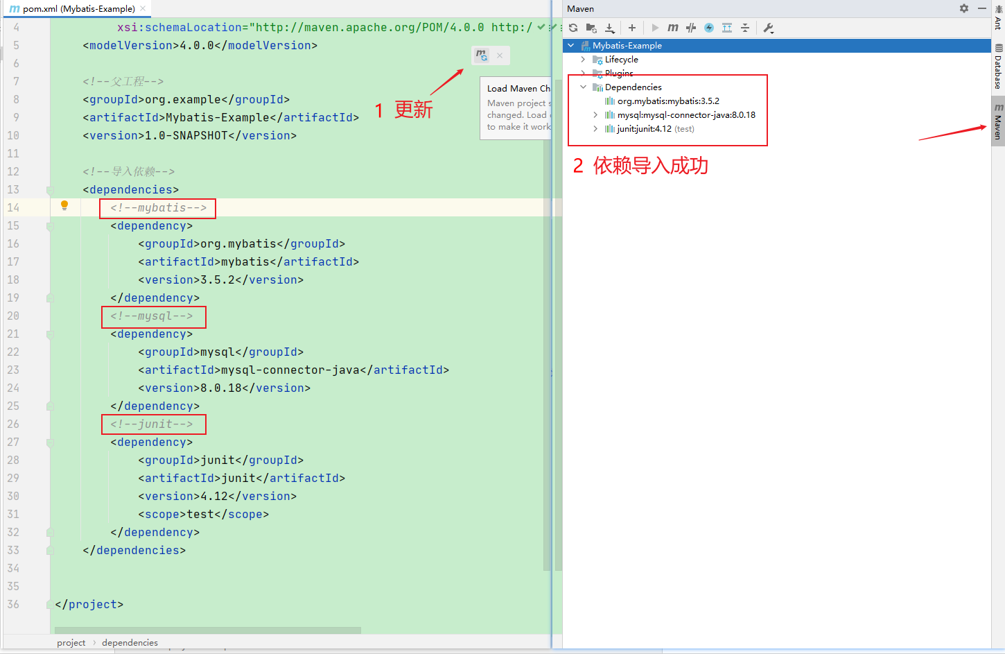This screenshot has height=654, width=1005.
Task: Hide the Maven tool window
Action: [982, 8]
